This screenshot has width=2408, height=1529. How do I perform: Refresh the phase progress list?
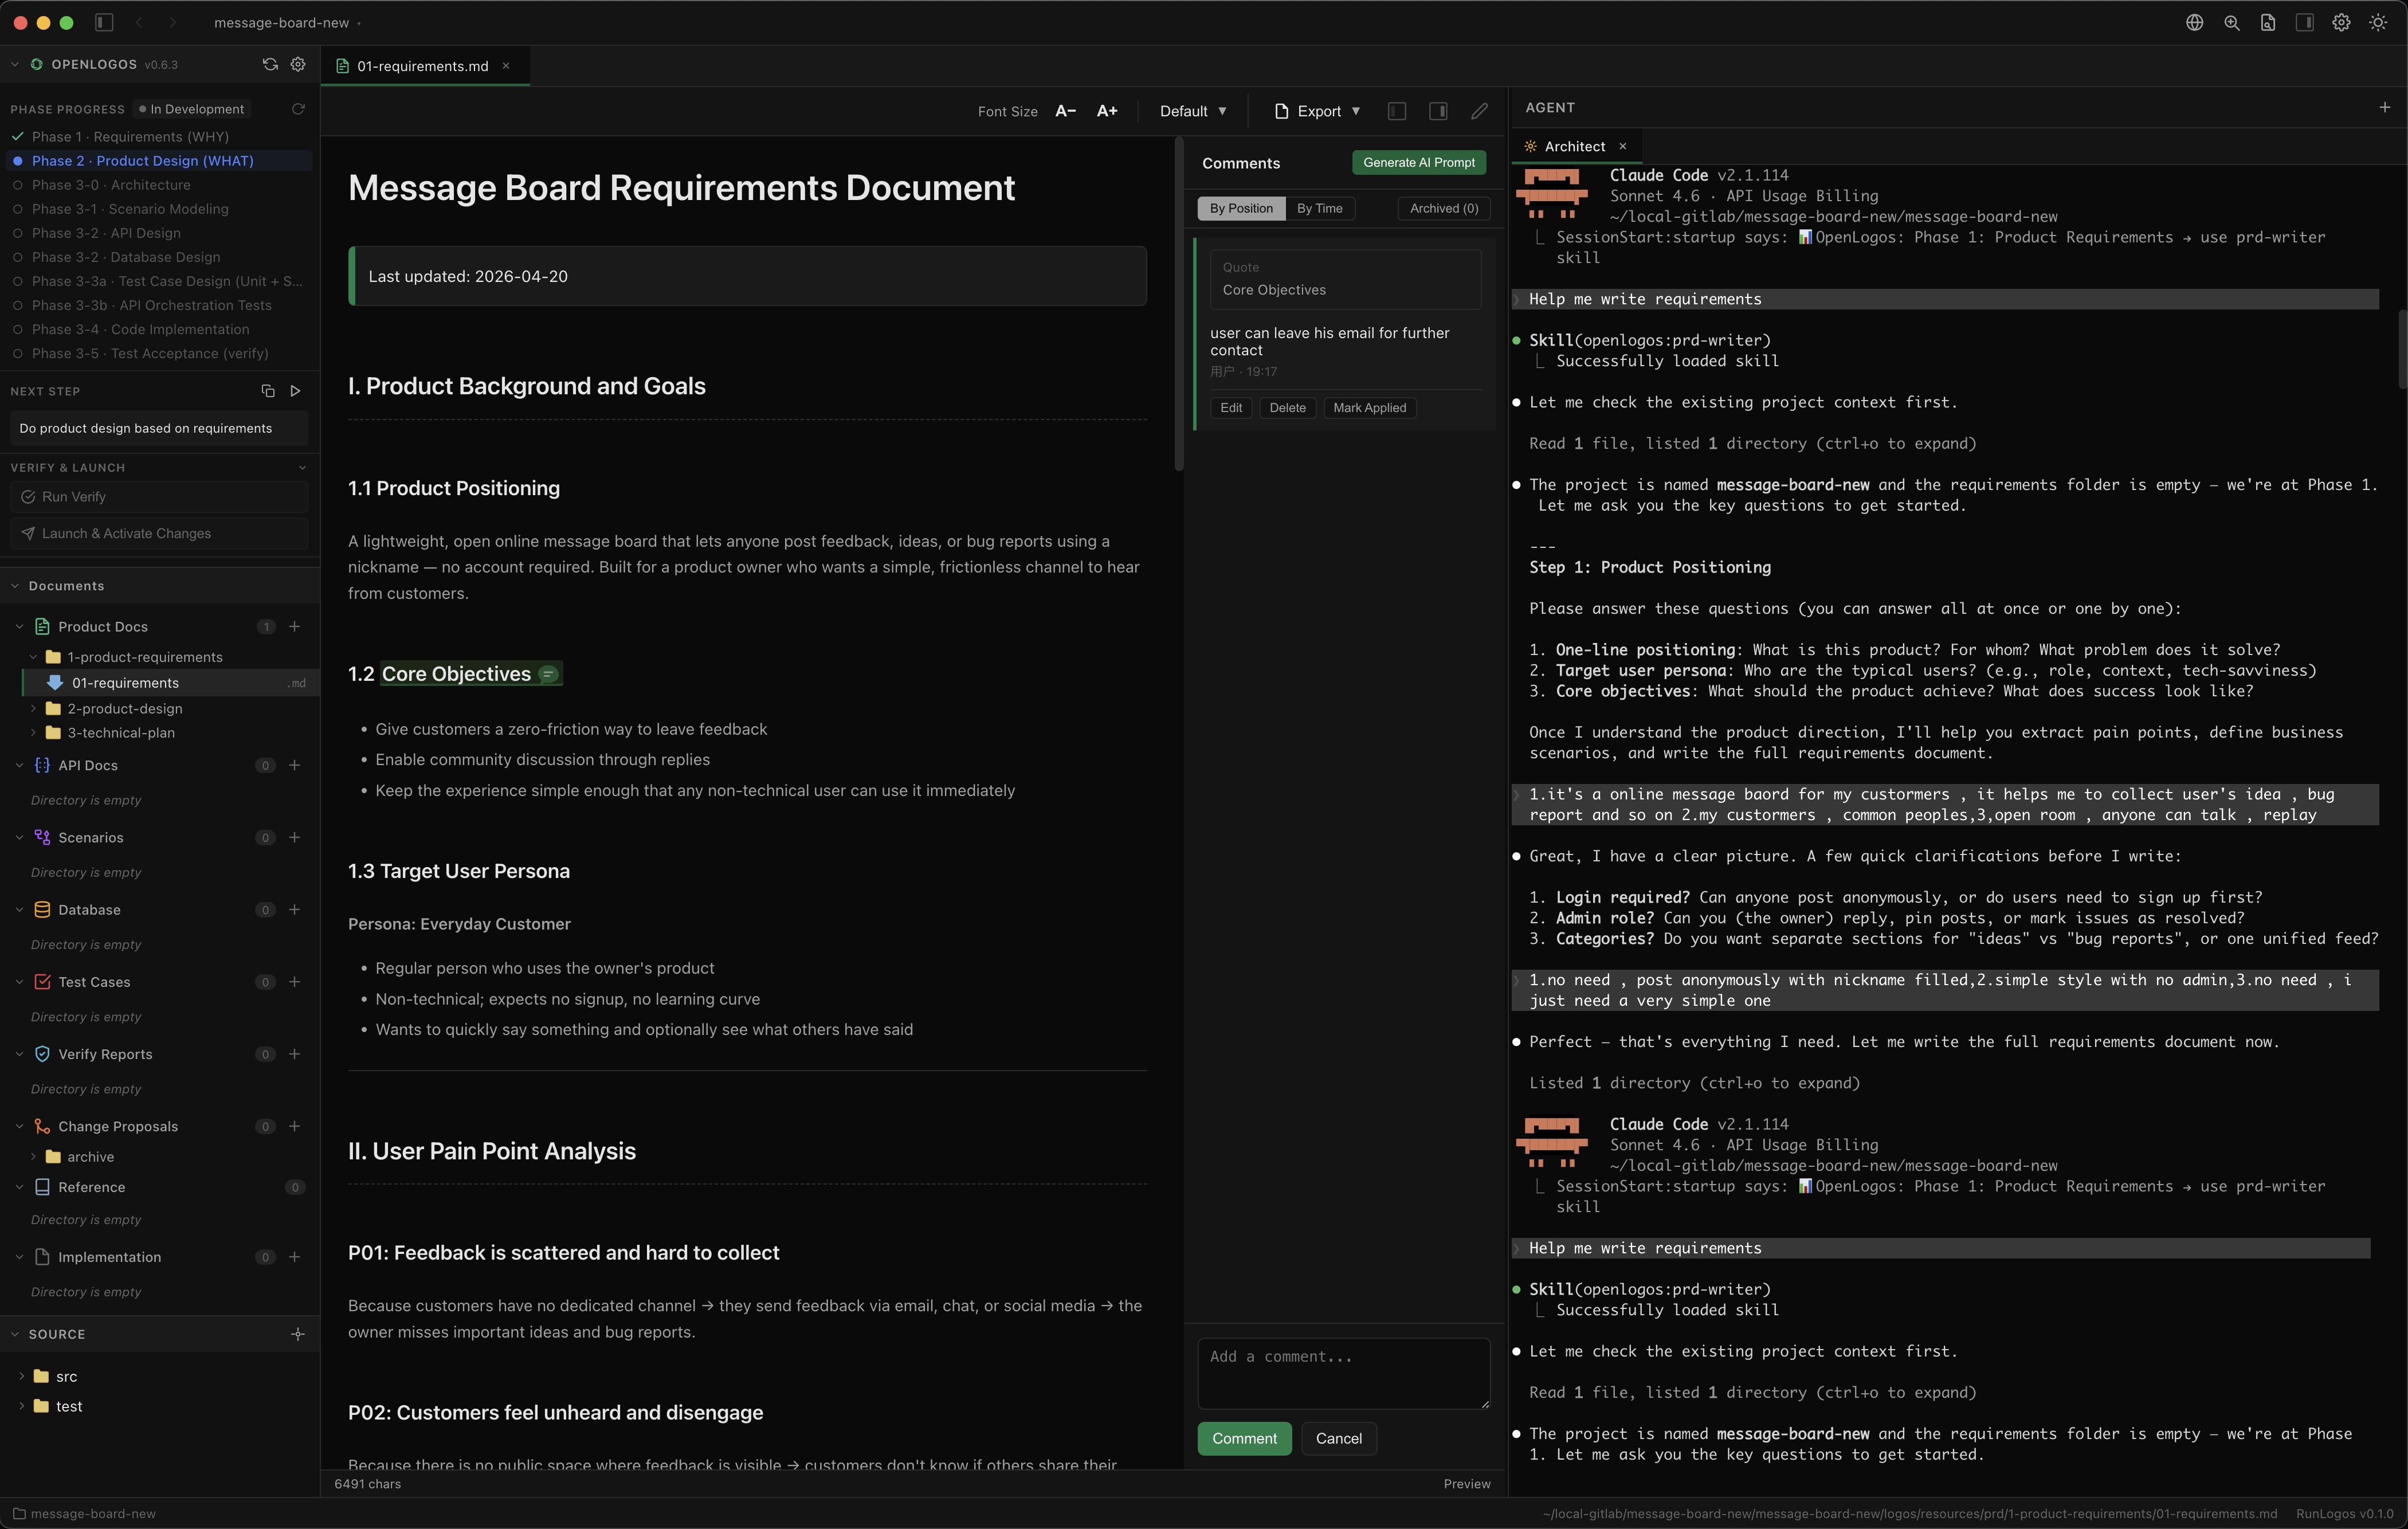tap(298, 109)
